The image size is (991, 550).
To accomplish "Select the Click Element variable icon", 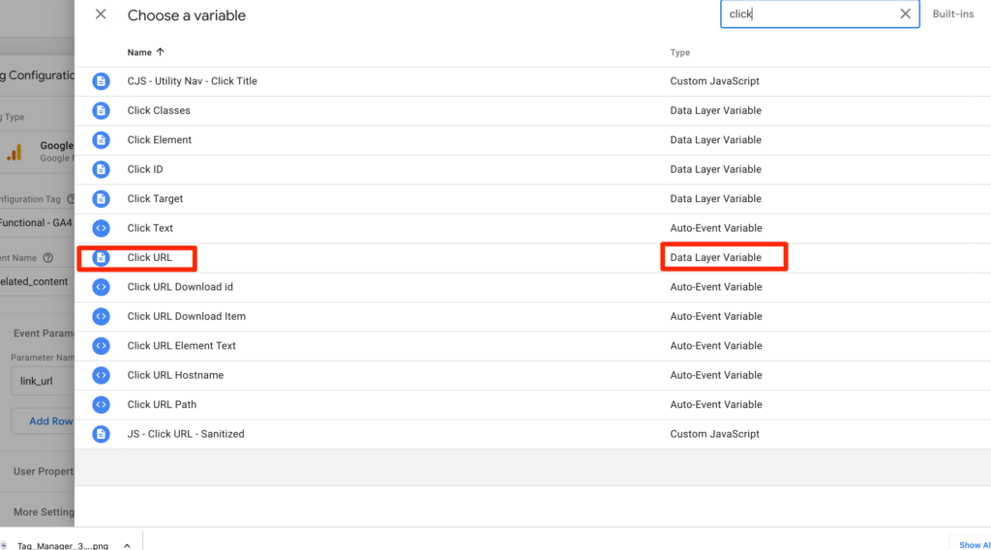I will coord(101,140).
